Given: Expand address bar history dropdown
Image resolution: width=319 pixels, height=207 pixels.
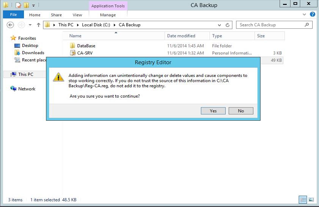Looking at the screenshot, I should click(219, 25).
